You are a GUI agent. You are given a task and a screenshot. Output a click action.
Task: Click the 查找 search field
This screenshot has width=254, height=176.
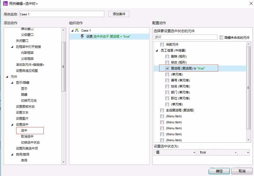[x=186, y=37]
